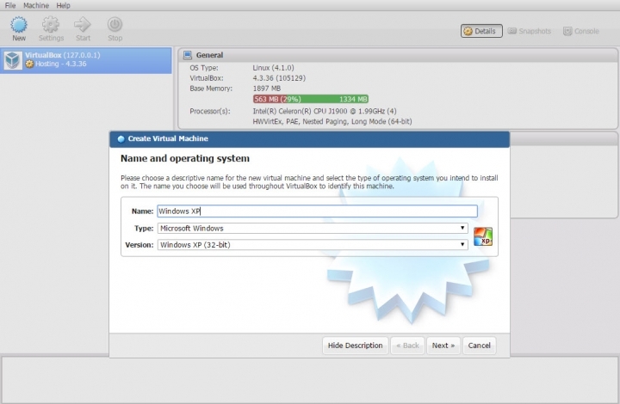Click the Start arrow toolbar icon
Screen dimensions: 620x404
(83, 24)
